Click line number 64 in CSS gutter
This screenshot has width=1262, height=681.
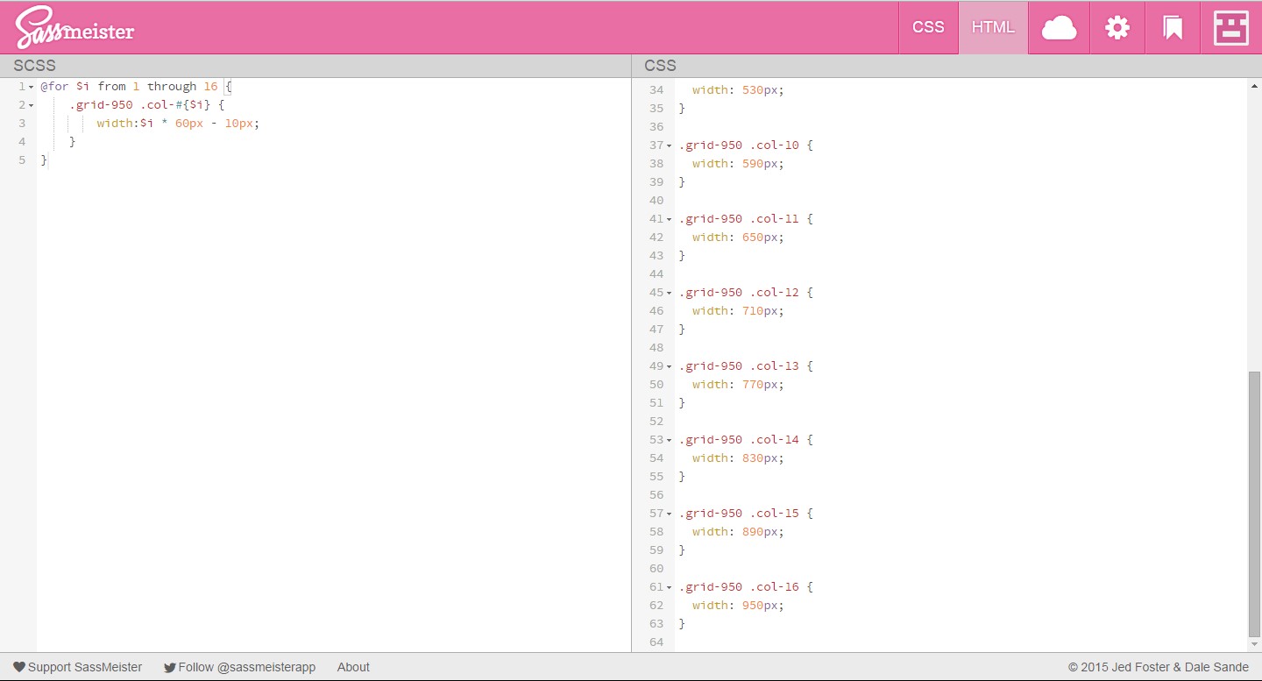tap(656, 642)
